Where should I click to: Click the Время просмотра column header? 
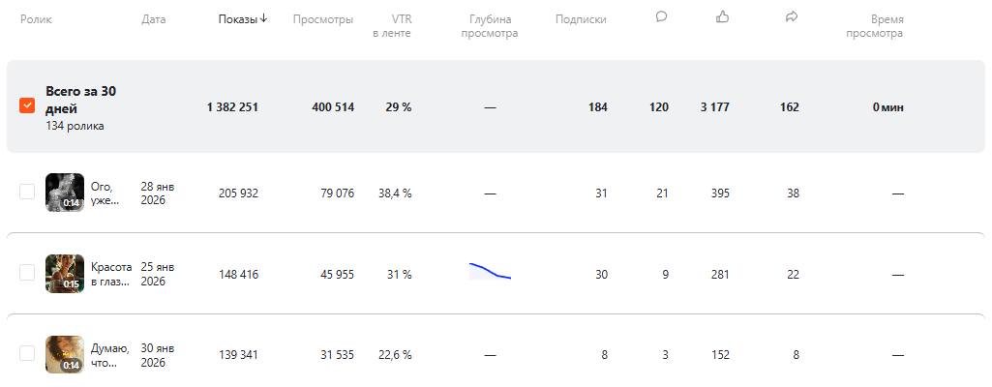874,26
